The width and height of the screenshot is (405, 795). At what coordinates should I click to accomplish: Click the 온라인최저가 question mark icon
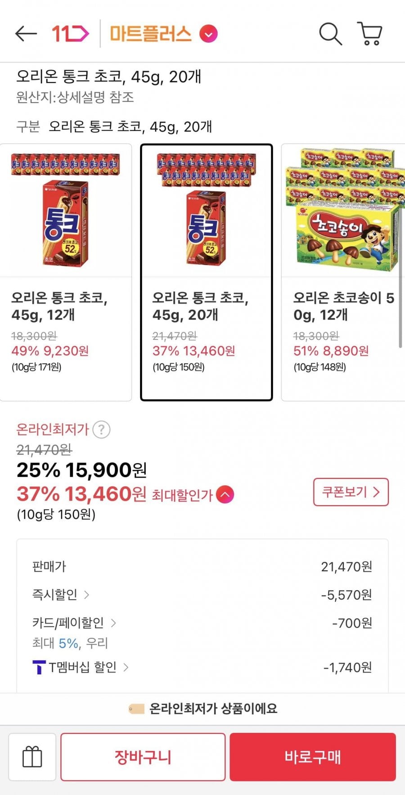(x=101, y=429)
